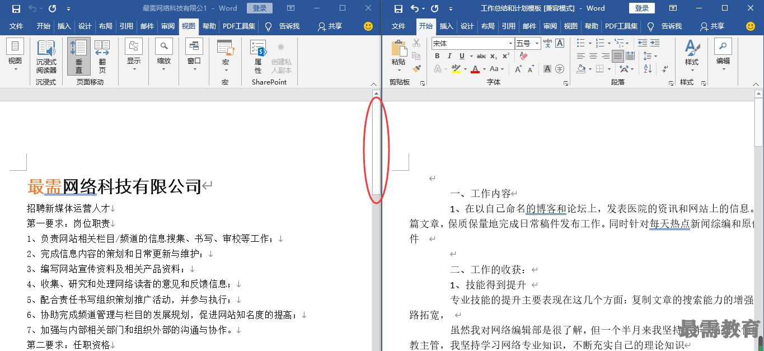The width and height of the screenshot is (764, 351).
Task: Show or hide paragraph marks
Action: (665, 69)
